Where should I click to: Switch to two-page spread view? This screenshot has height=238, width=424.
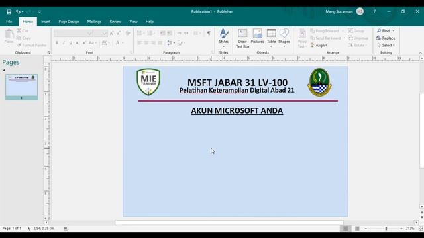point(357,229)
